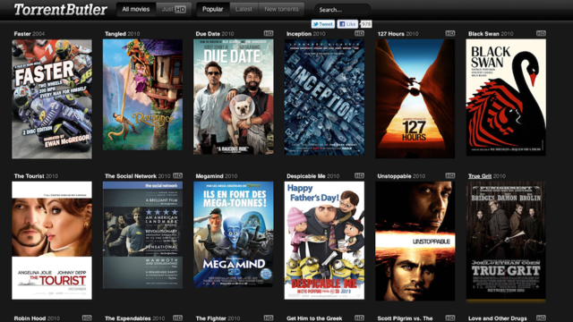Toggle the All movies filter
Image resolution: width=573 pixels, height=322 pixels.
[x=136, y=10]
